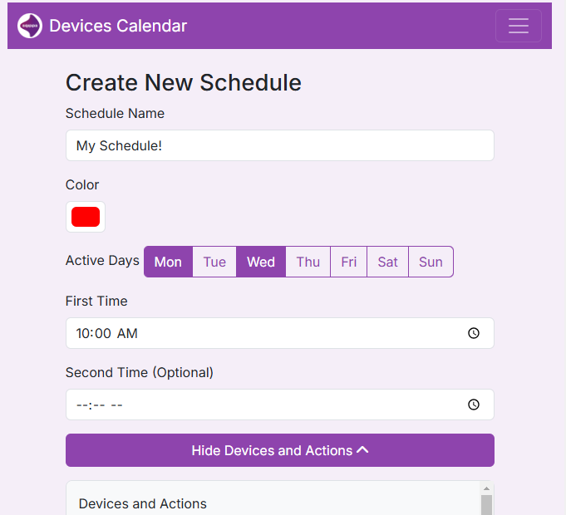Click the chevron icon on Hide Devices button
Image resolution: width=566 pixels, height=515 pixels.
pyautogui.click(x=362, y=450)
